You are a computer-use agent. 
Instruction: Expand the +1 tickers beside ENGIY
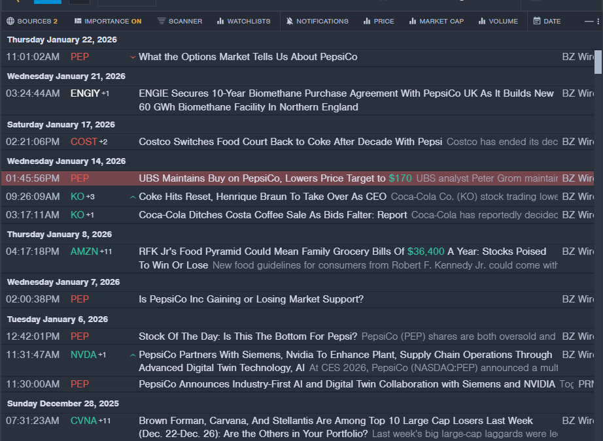click(105, 93)
